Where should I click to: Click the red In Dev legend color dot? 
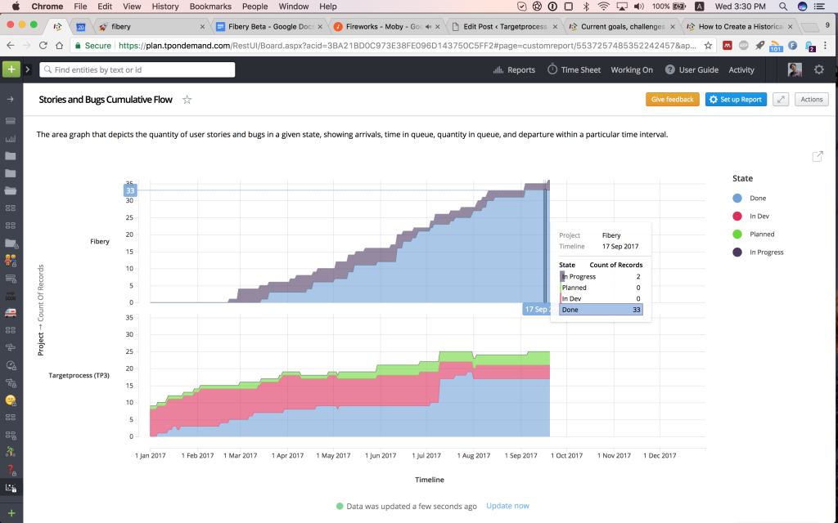[737, 216]
